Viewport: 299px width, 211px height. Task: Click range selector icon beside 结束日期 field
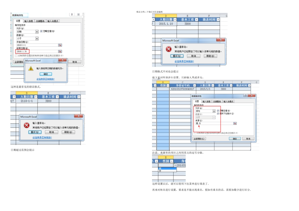coord(60,51)
